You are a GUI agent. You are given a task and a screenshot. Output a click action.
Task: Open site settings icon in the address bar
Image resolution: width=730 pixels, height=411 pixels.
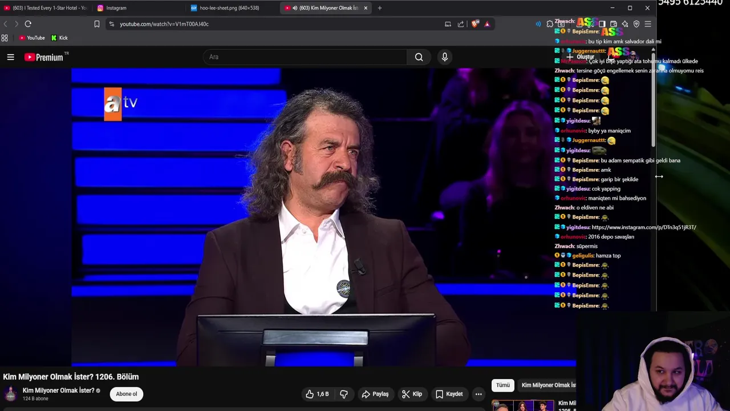(x=112, y=24)
